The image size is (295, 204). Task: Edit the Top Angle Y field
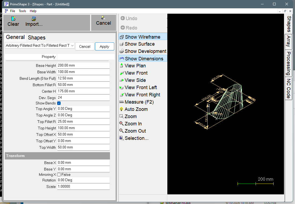(x=83, y=109)
